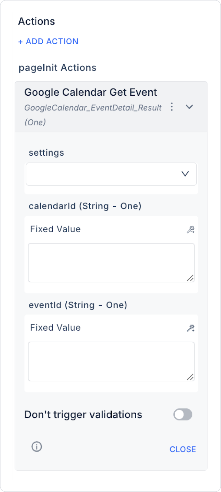Click the magic wand icon for eventId

pyautogui.click(x=191, y=328)
